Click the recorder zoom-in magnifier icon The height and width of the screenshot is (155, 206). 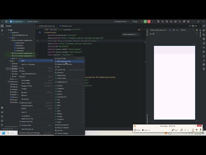tap(182, 130)
